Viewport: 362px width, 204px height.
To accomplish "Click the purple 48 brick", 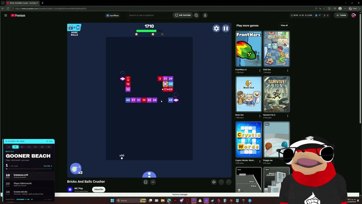I will (128, 100).
